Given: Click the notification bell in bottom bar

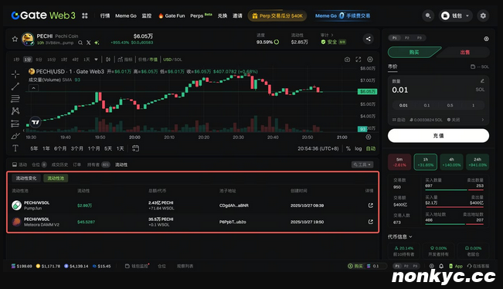Looking at the screenshot, I should click(441, 266).
